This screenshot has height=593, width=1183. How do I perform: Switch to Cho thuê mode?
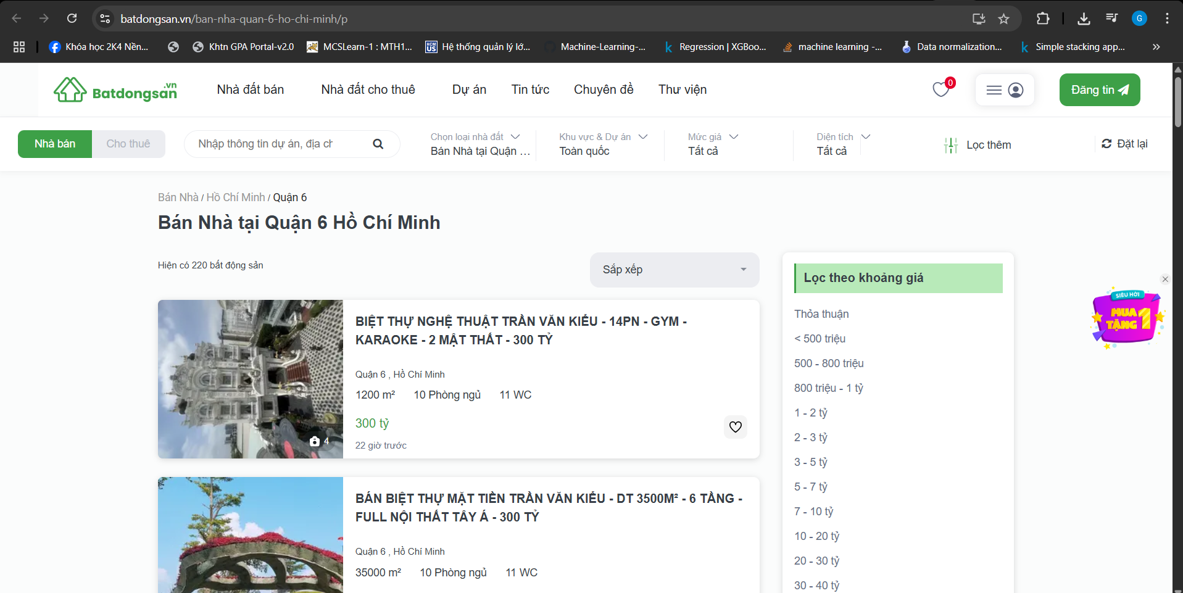click(x=128, y=144)
